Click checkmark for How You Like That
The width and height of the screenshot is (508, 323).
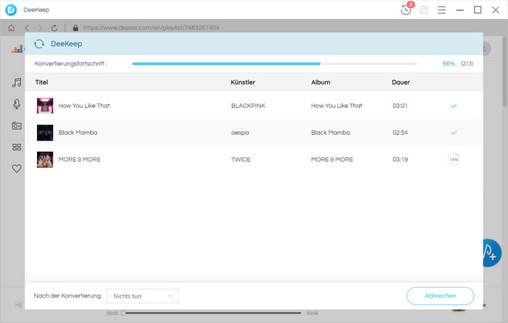click(454, 106)
